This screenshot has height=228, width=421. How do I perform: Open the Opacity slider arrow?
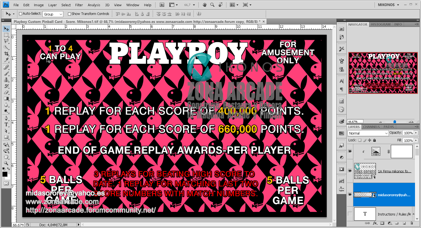pyautogui.click(x=416, y=133)
